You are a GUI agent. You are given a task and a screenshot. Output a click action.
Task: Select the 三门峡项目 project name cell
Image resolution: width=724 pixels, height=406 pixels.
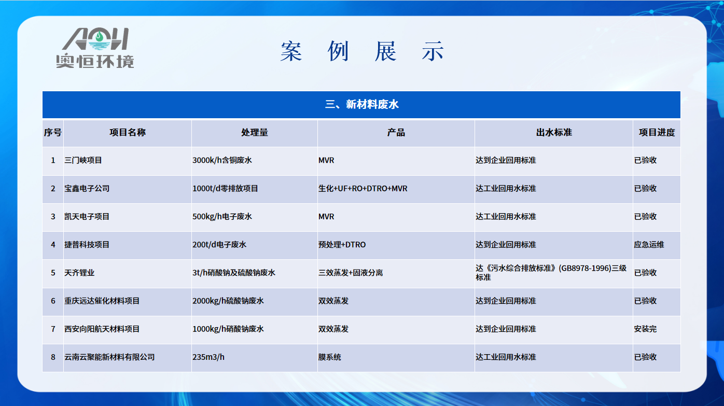coord(83,161)
